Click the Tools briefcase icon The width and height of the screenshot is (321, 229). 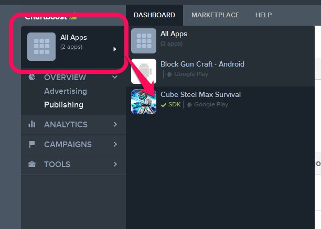[31, 164]
